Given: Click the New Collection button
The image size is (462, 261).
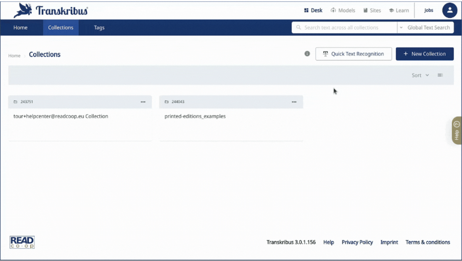Looking at the screenshot, I should click(x=424, y=54).
